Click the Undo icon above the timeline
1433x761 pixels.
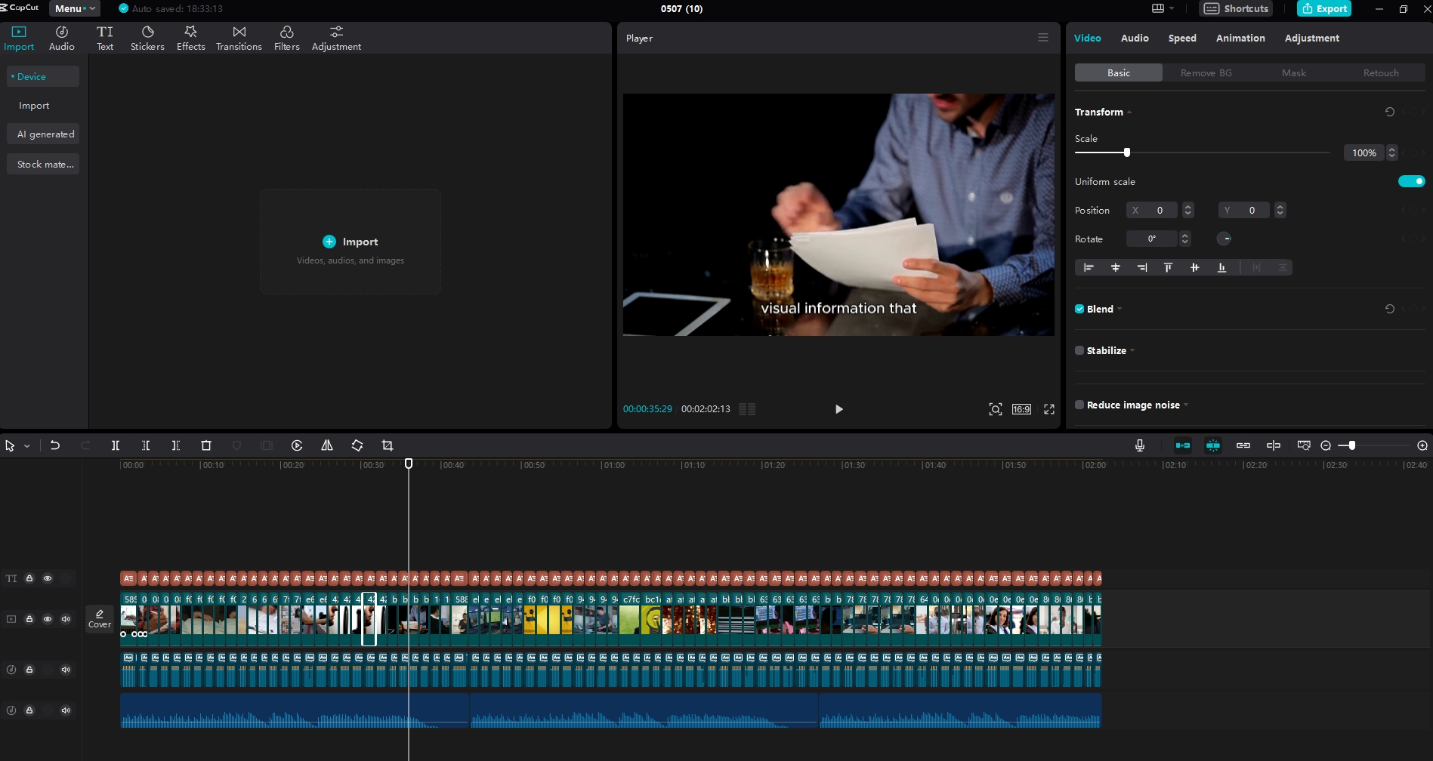click(55, 445)
